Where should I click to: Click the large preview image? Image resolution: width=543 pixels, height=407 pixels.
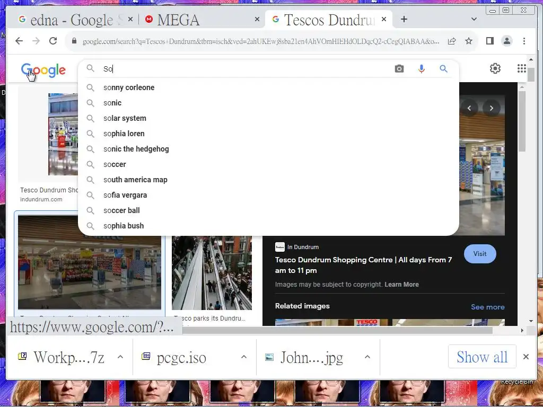tap(482, 165)
